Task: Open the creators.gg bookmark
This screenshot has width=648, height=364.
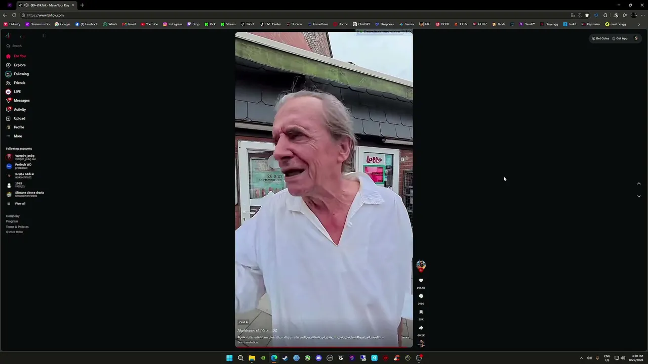Action: pos(616,24)
